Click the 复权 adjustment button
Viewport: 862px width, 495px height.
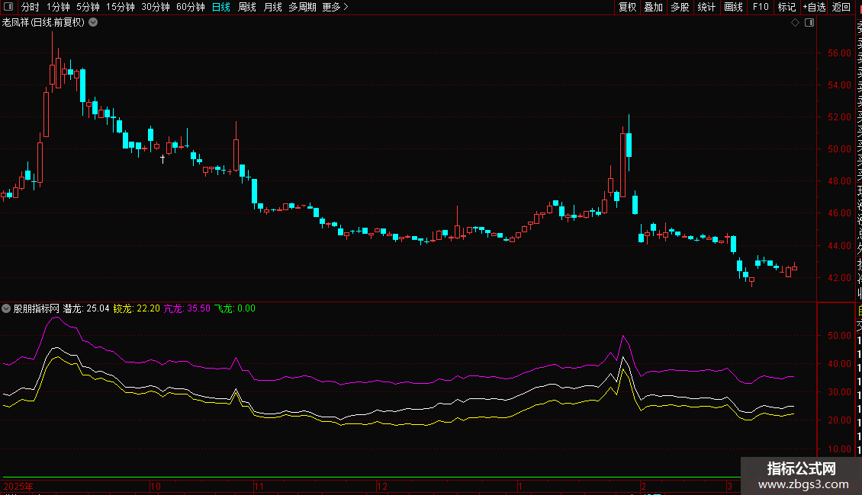[x=627, y=7]
